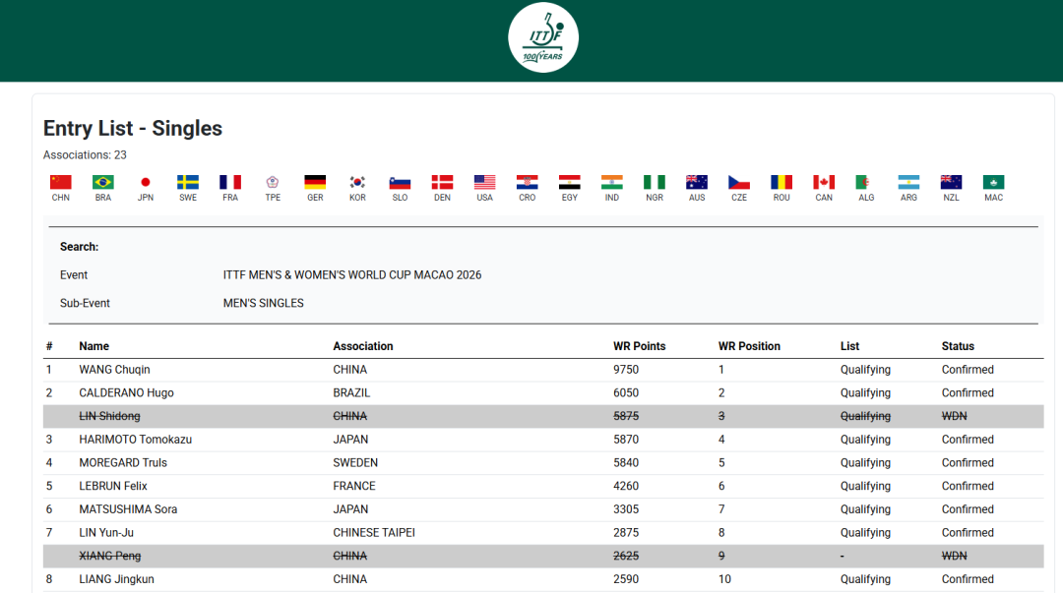Click the Status column header

coord(958,346)
